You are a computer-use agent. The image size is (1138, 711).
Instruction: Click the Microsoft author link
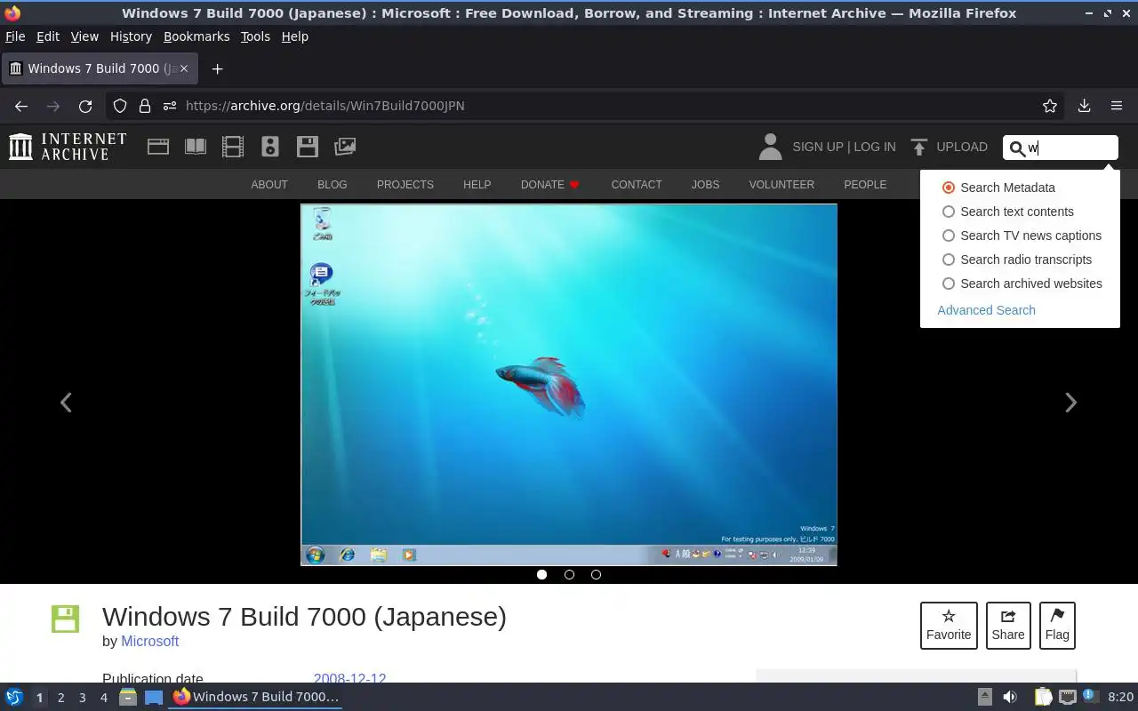tap(150, 641)
